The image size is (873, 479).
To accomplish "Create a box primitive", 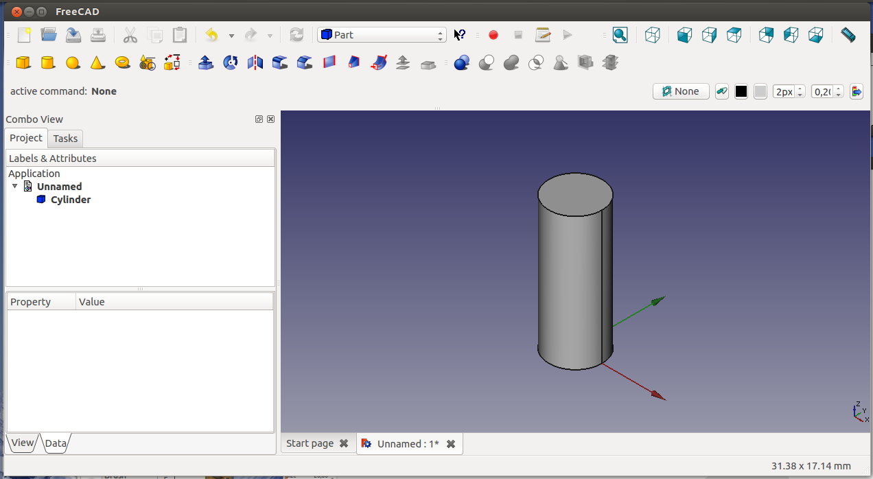I will click(x=23, y=63).
